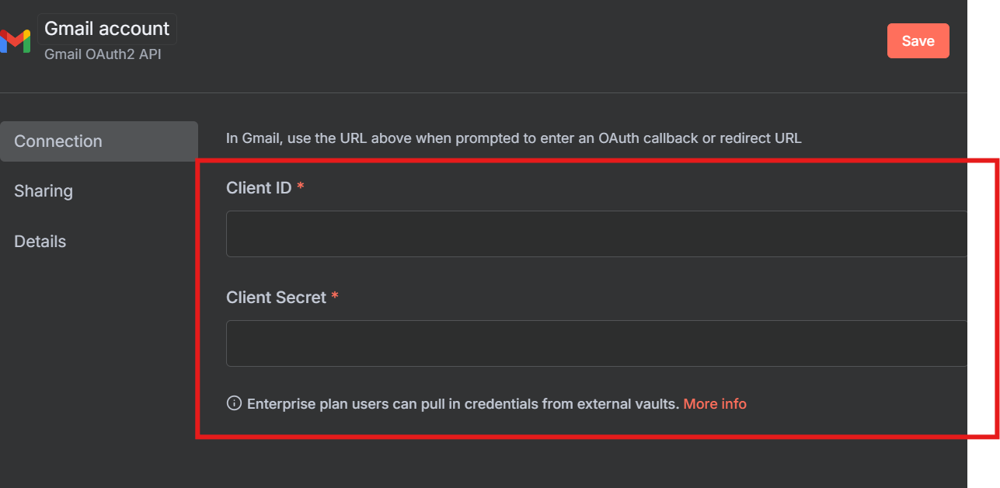Screen dimensions: 1000x488
Task: Focus the Client Secret input field
Action: pos(597,343)
